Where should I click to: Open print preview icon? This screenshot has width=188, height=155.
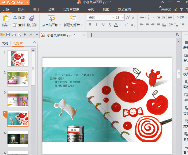click(19, 35)
